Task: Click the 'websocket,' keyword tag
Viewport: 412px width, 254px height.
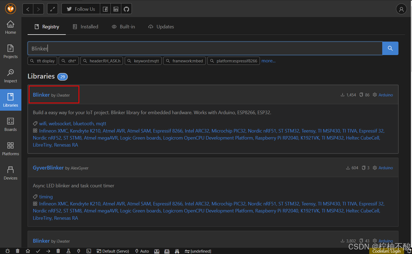Action: [x=60, y=123]
